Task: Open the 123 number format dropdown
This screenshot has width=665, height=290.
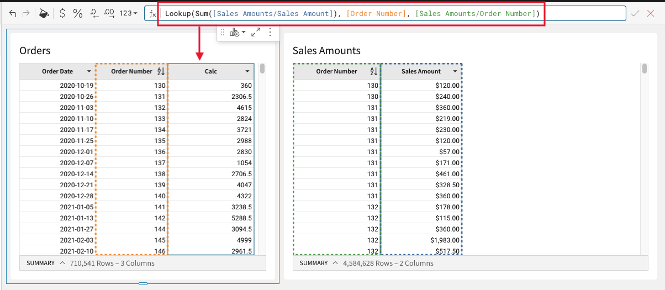Action: 129,13
